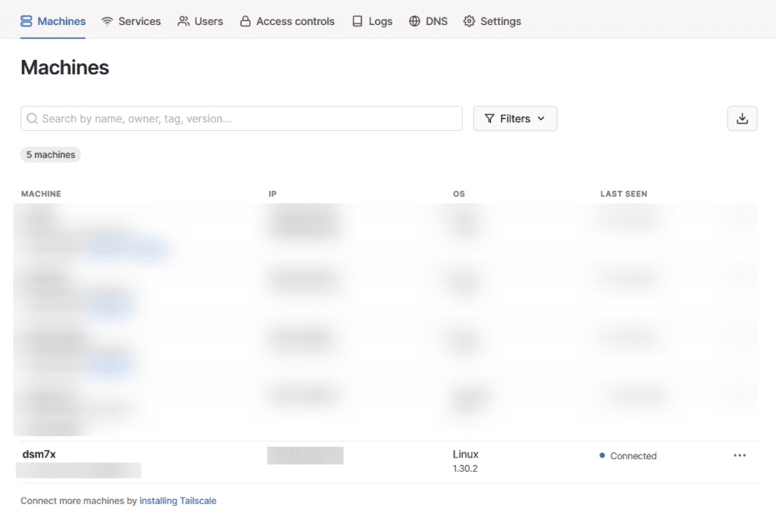Open the three-dot menu for dsm7x
Screen dimensions: 776x525
tap(740, 455)
